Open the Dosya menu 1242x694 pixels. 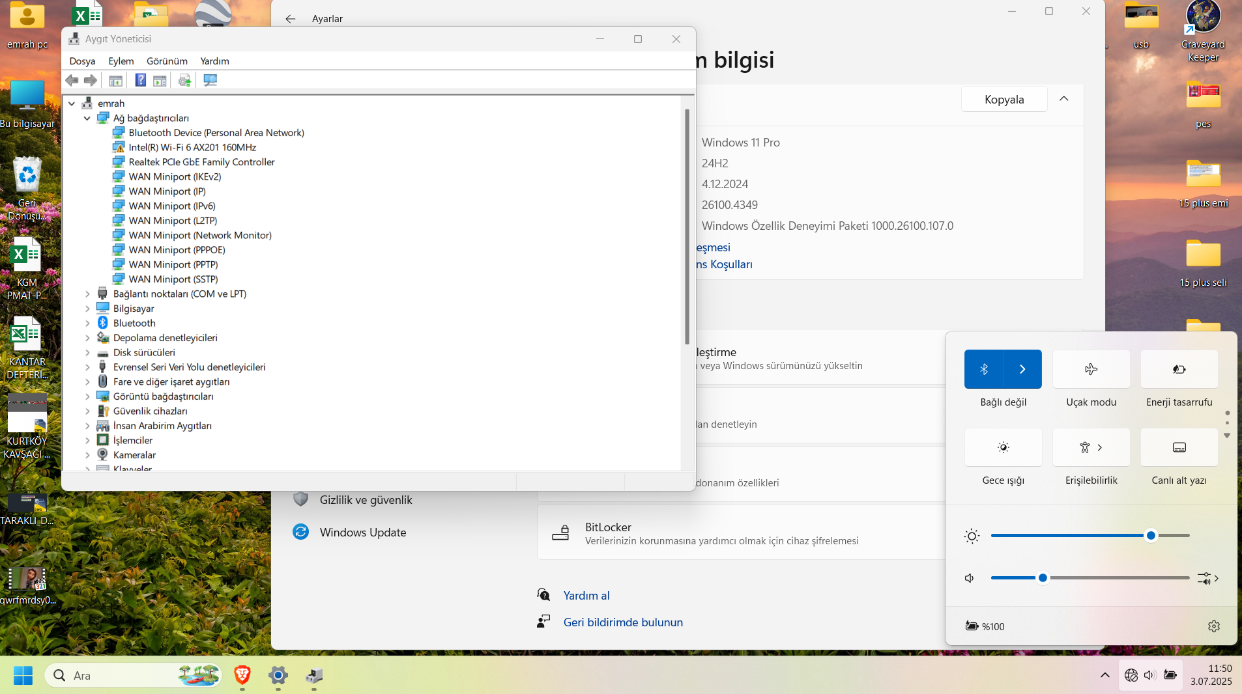pyautogui.click(x=82, y=61)
